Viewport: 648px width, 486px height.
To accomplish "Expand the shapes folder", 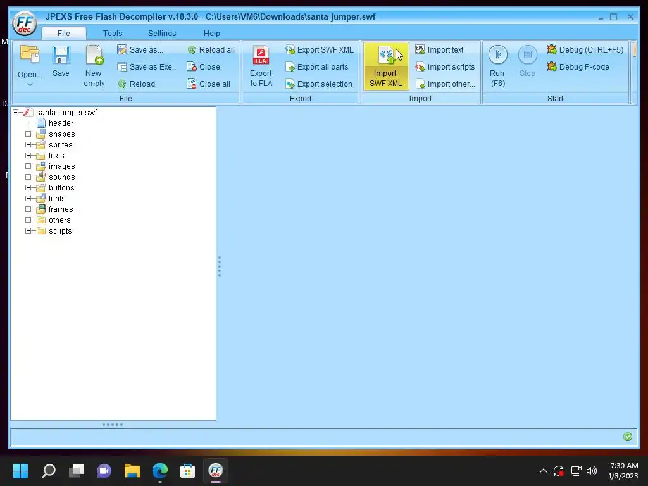I will coord(28,134).
